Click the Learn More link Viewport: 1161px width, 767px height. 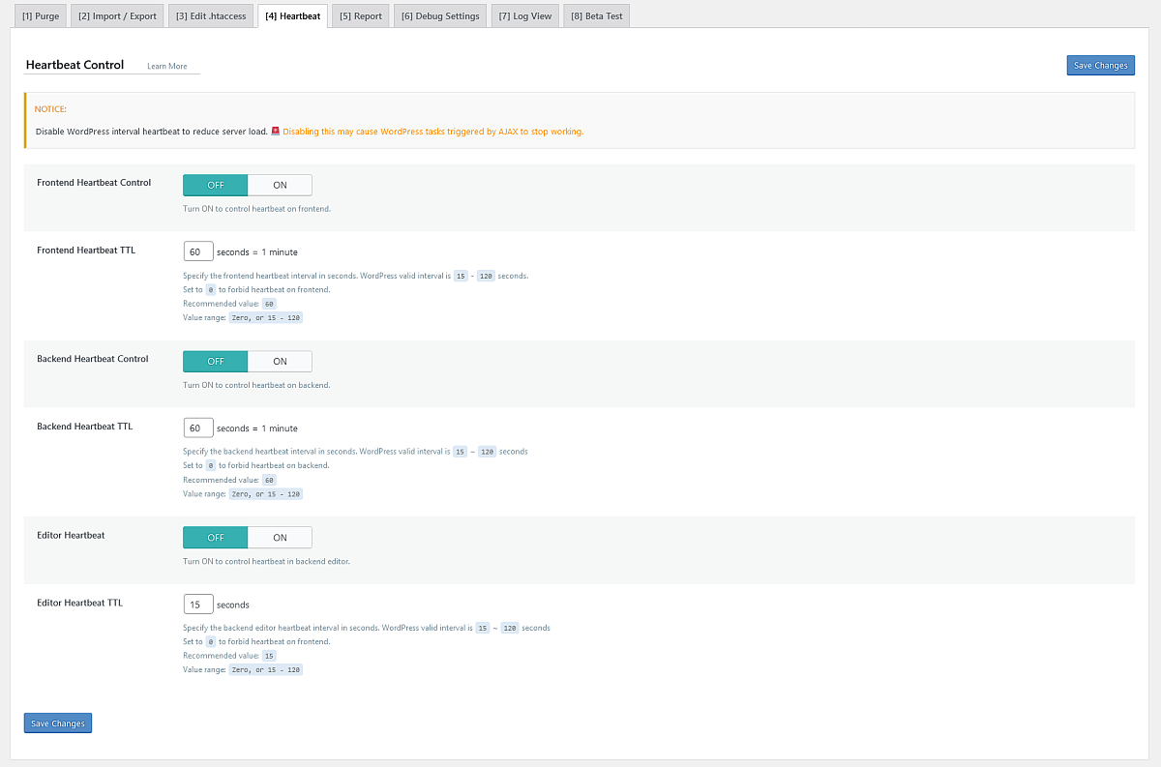pyautogui.click(x=166, y=67)
